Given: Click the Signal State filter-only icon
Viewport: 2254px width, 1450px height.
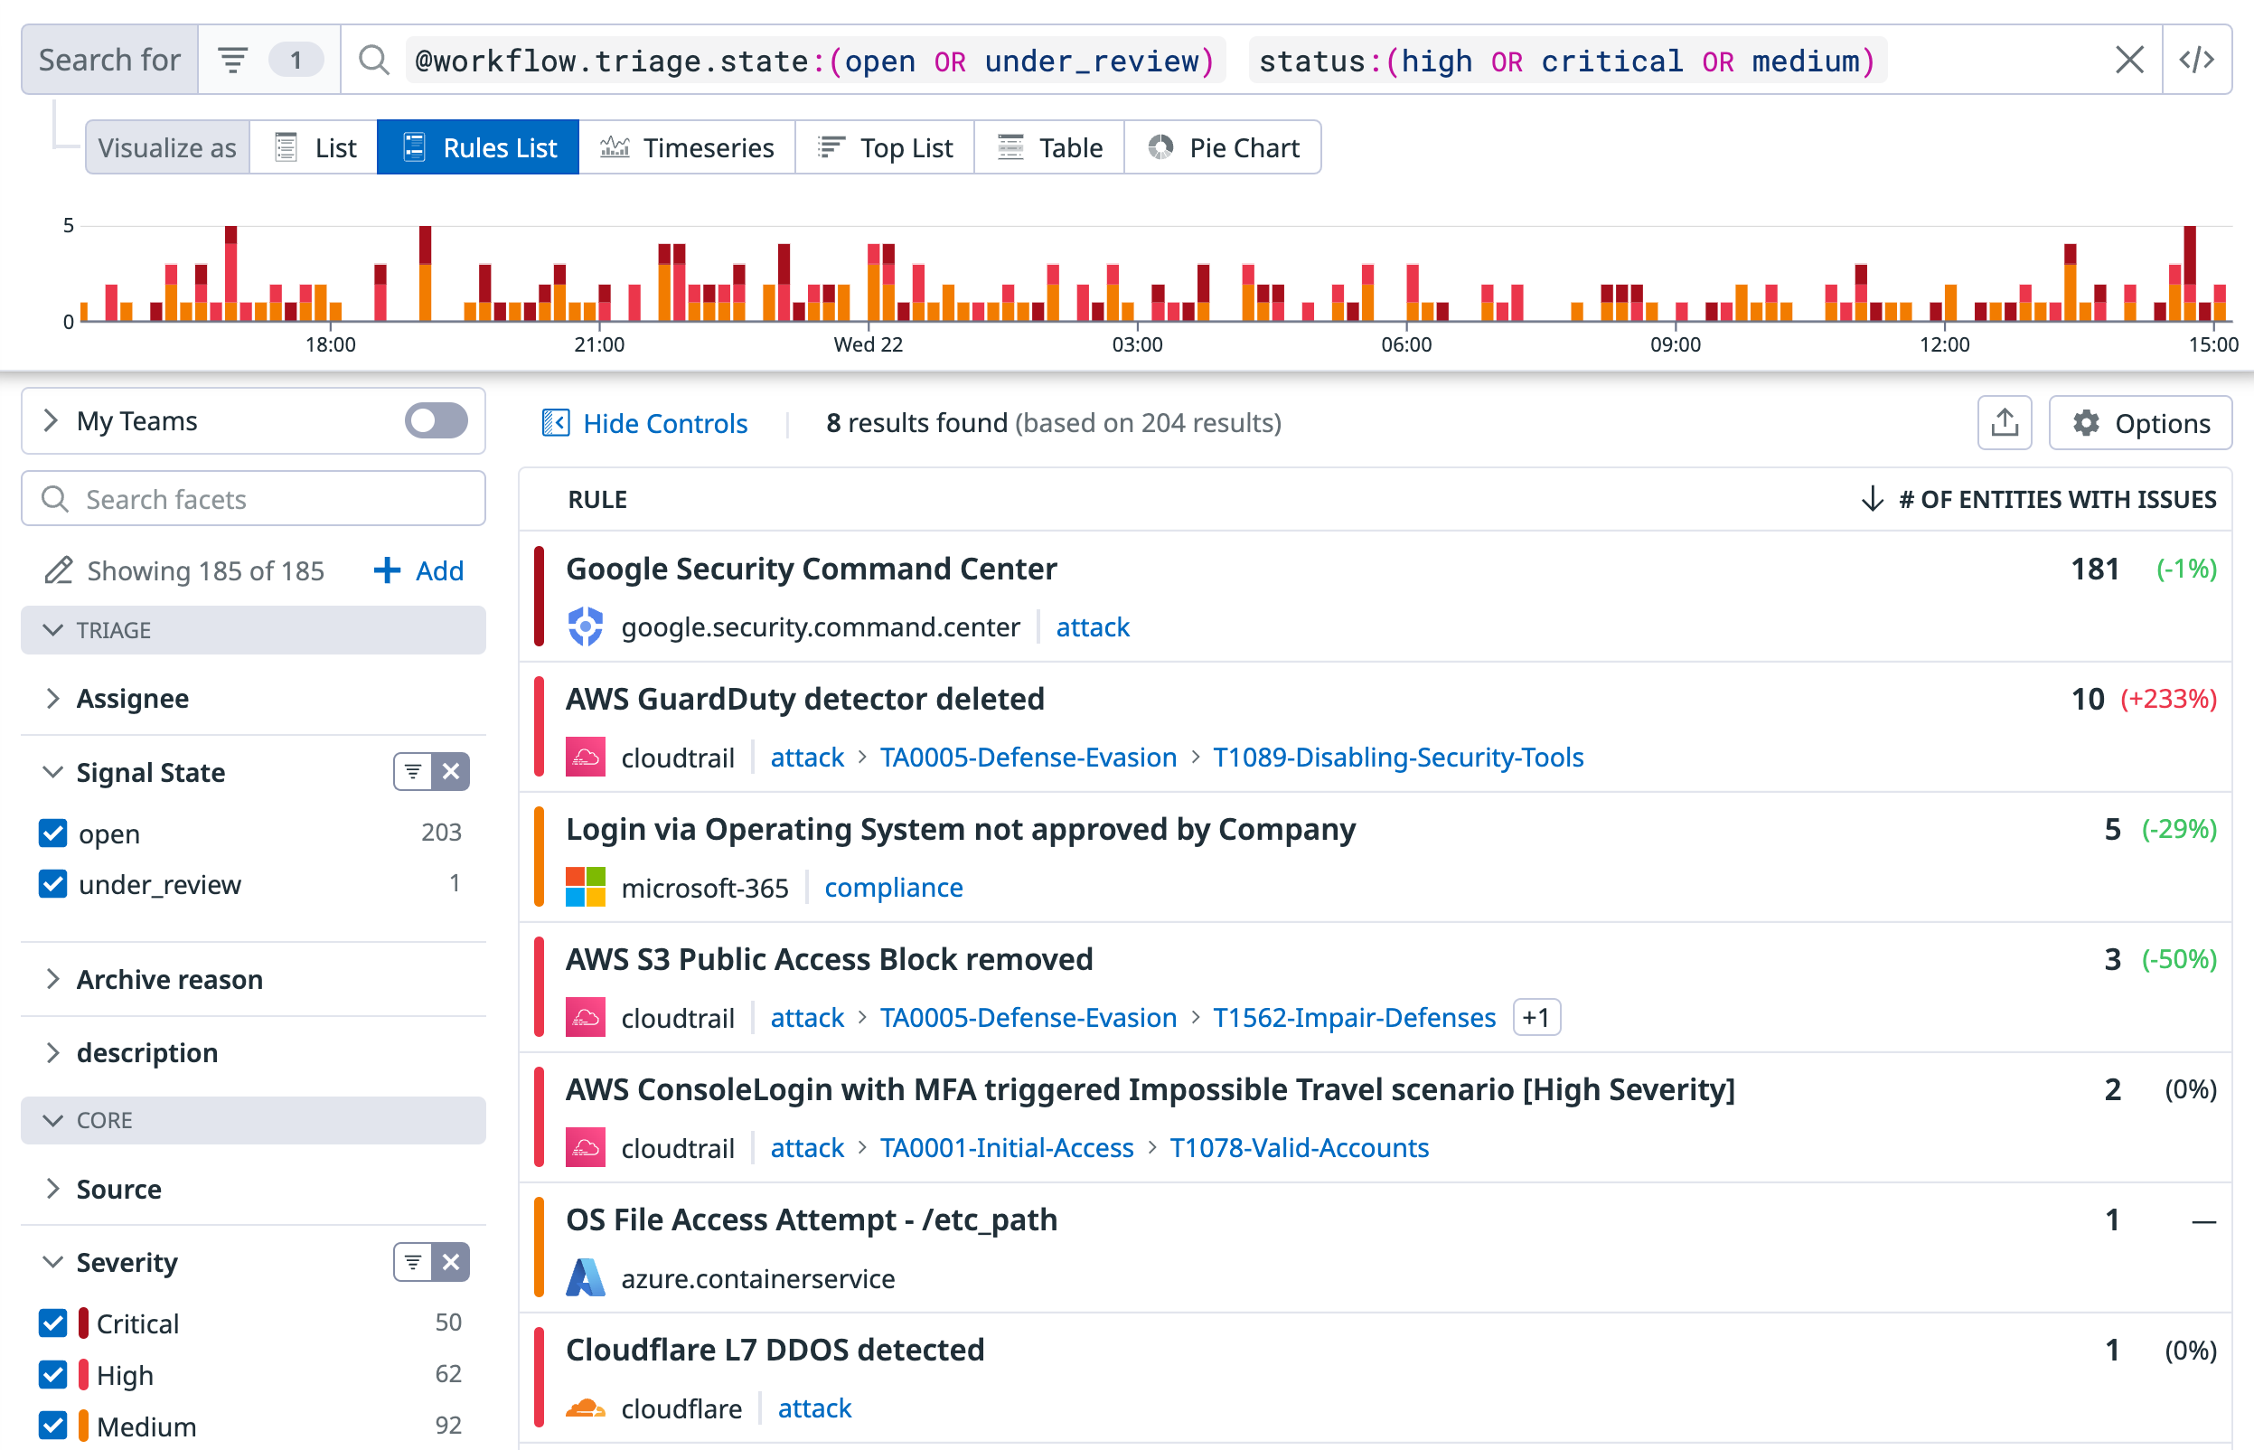Looking at the screenshot, I should 412,771.
